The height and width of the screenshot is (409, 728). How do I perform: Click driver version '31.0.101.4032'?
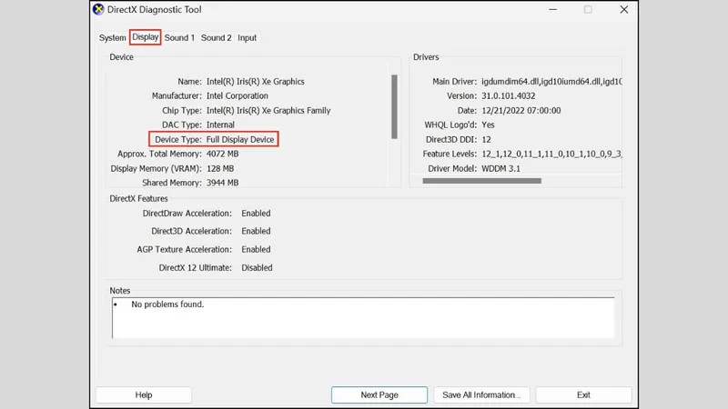509,95
